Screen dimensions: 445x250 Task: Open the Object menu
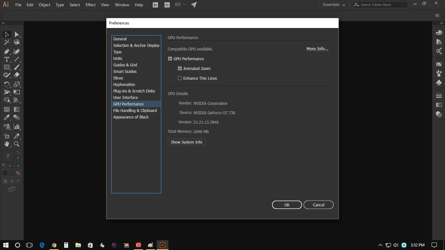click(44, 5)
